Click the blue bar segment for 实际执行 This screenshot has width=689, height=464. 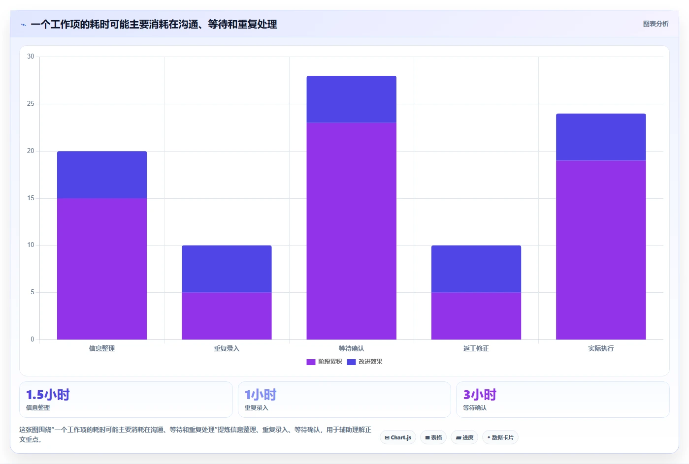tap(601, 137)
